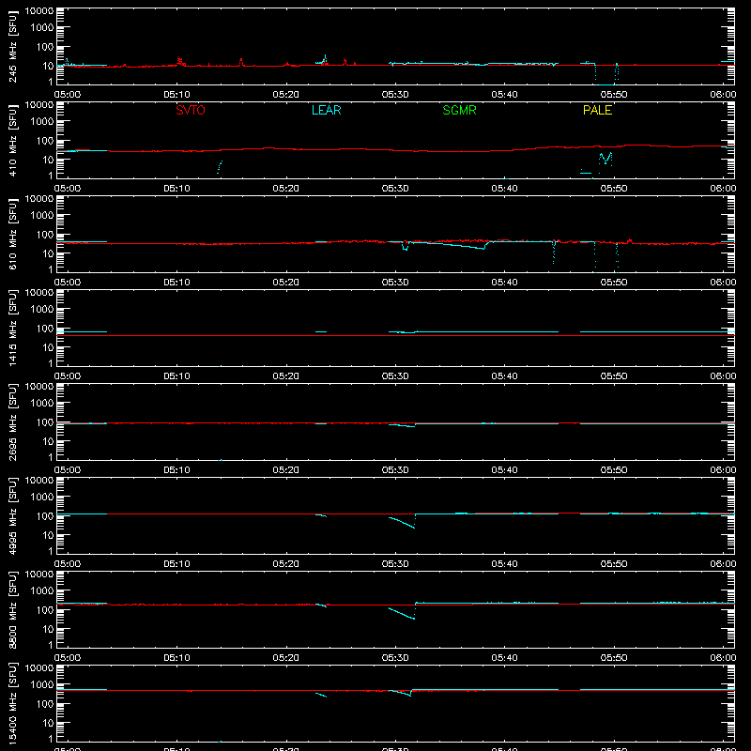Viewport: 751px width, 751px height.
Task: Click the green SGMR legend label
Action: click(x=459, y=110)
